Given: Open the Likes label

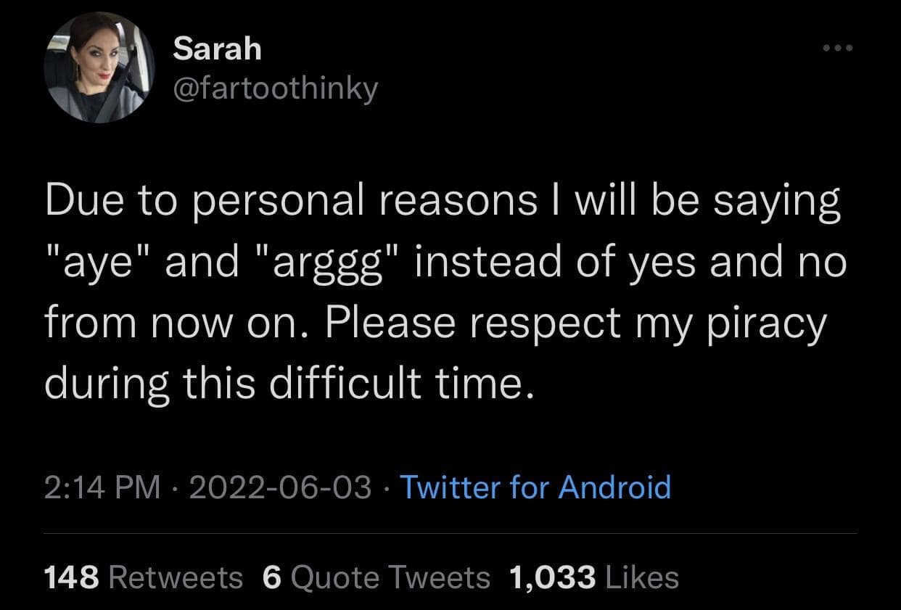Looking at the screenshot, I should (x=641, y=578).
